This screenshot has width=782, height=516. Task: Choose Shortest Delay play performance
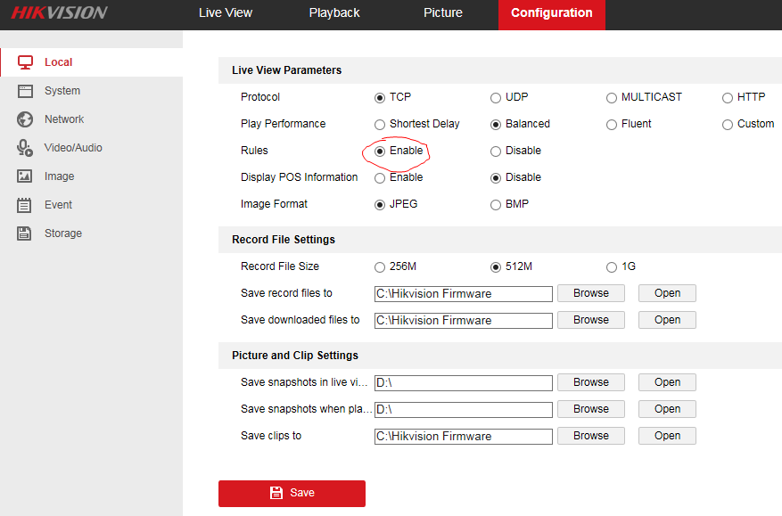pos(380,125)
